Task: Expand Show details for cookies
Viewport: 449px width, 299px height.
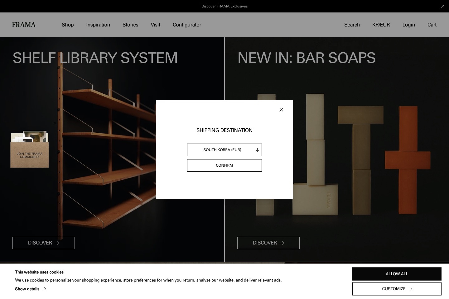Action: coord(31,289)
